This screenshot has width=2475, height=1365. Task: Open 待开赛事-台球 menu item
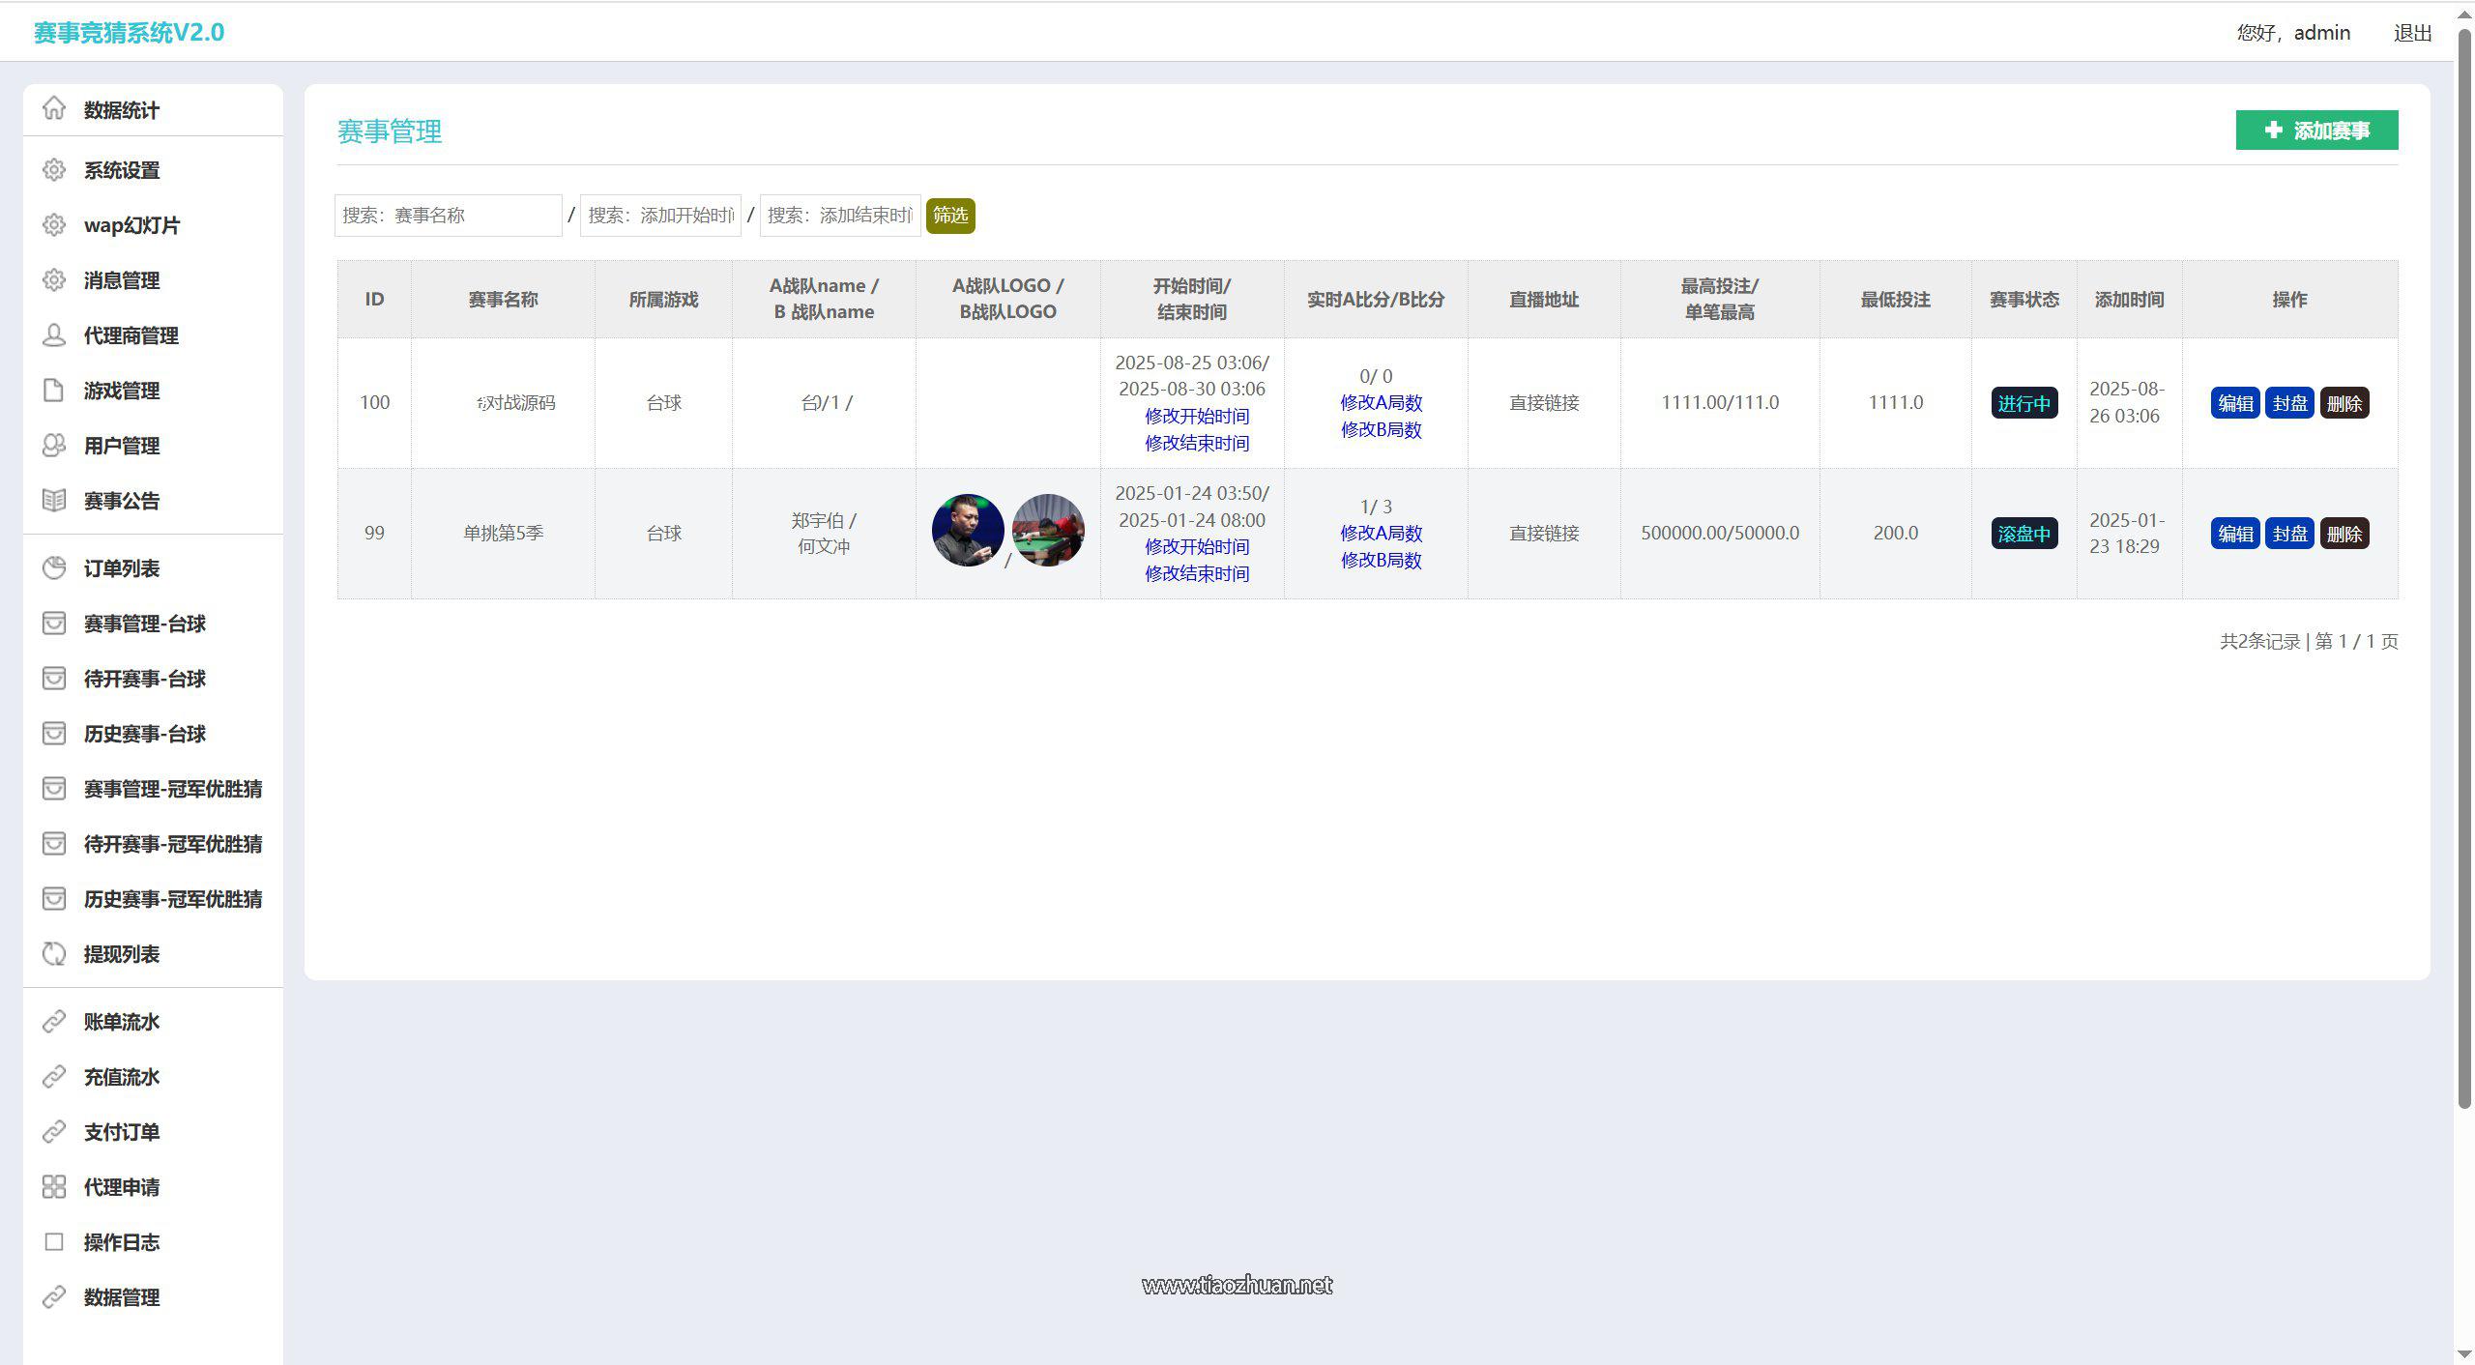pyautogui.click(x=144, y=679)
